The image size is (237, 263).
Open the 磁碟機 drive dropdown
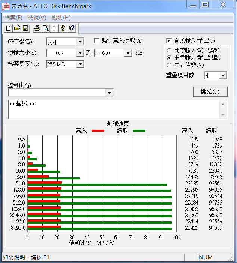point(80,42)
